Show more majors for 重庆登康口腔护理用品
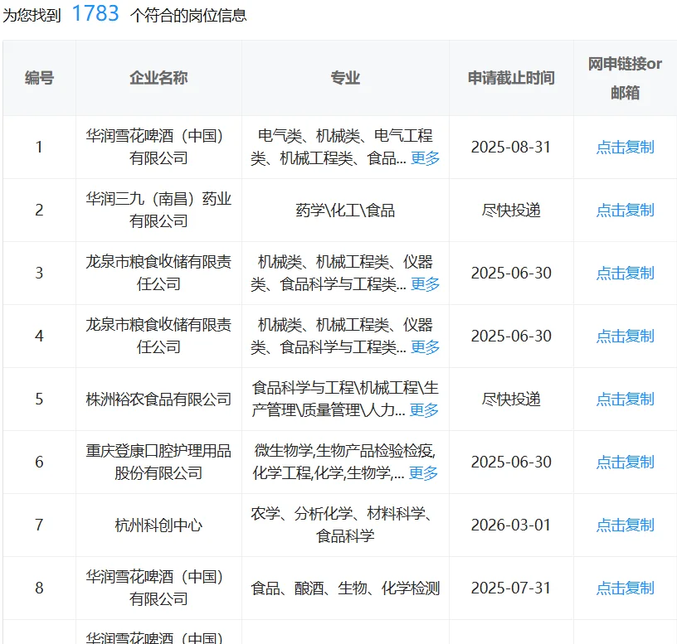The width and height of the screenshot is (677, 644). click(423, 473)
